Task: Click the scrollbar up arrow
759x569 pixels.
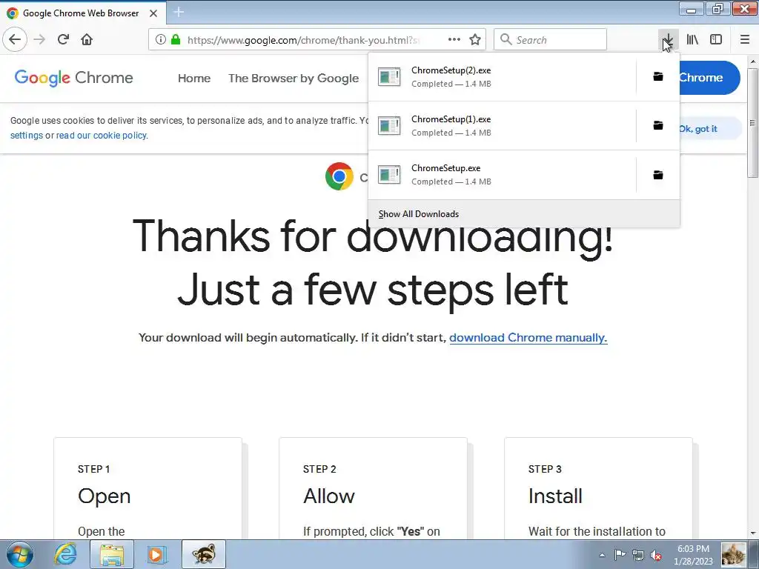Action: click(x=753, y=62)
